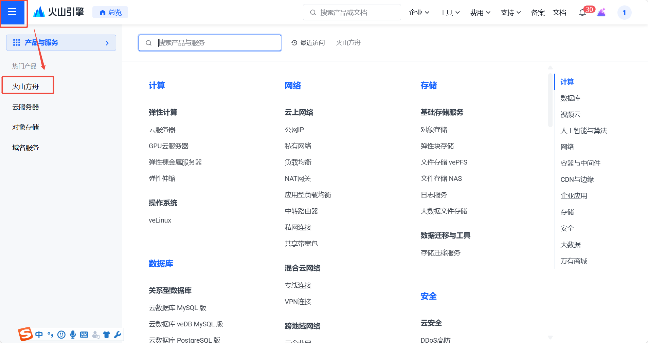Click the Sogou input method logo
This screenshot has width=648, height=343.
[25, 334]
